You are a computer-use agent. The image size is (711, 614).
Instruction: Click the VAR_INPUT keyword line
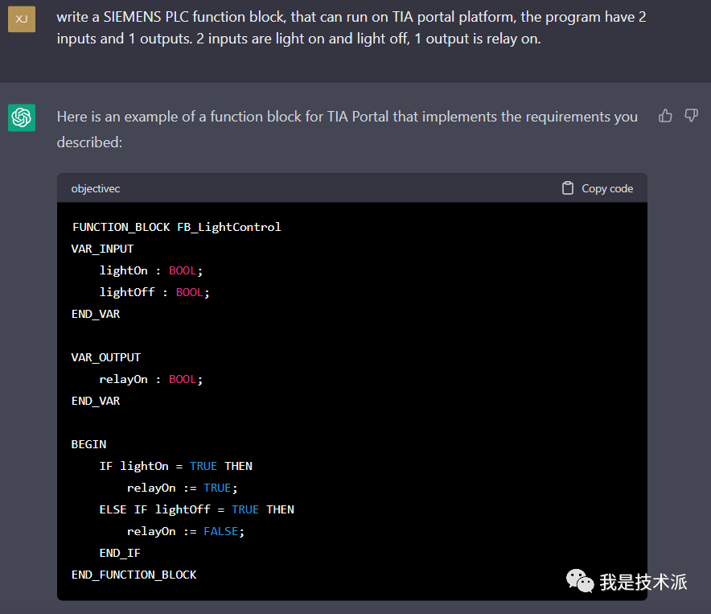tap(102, 249)
